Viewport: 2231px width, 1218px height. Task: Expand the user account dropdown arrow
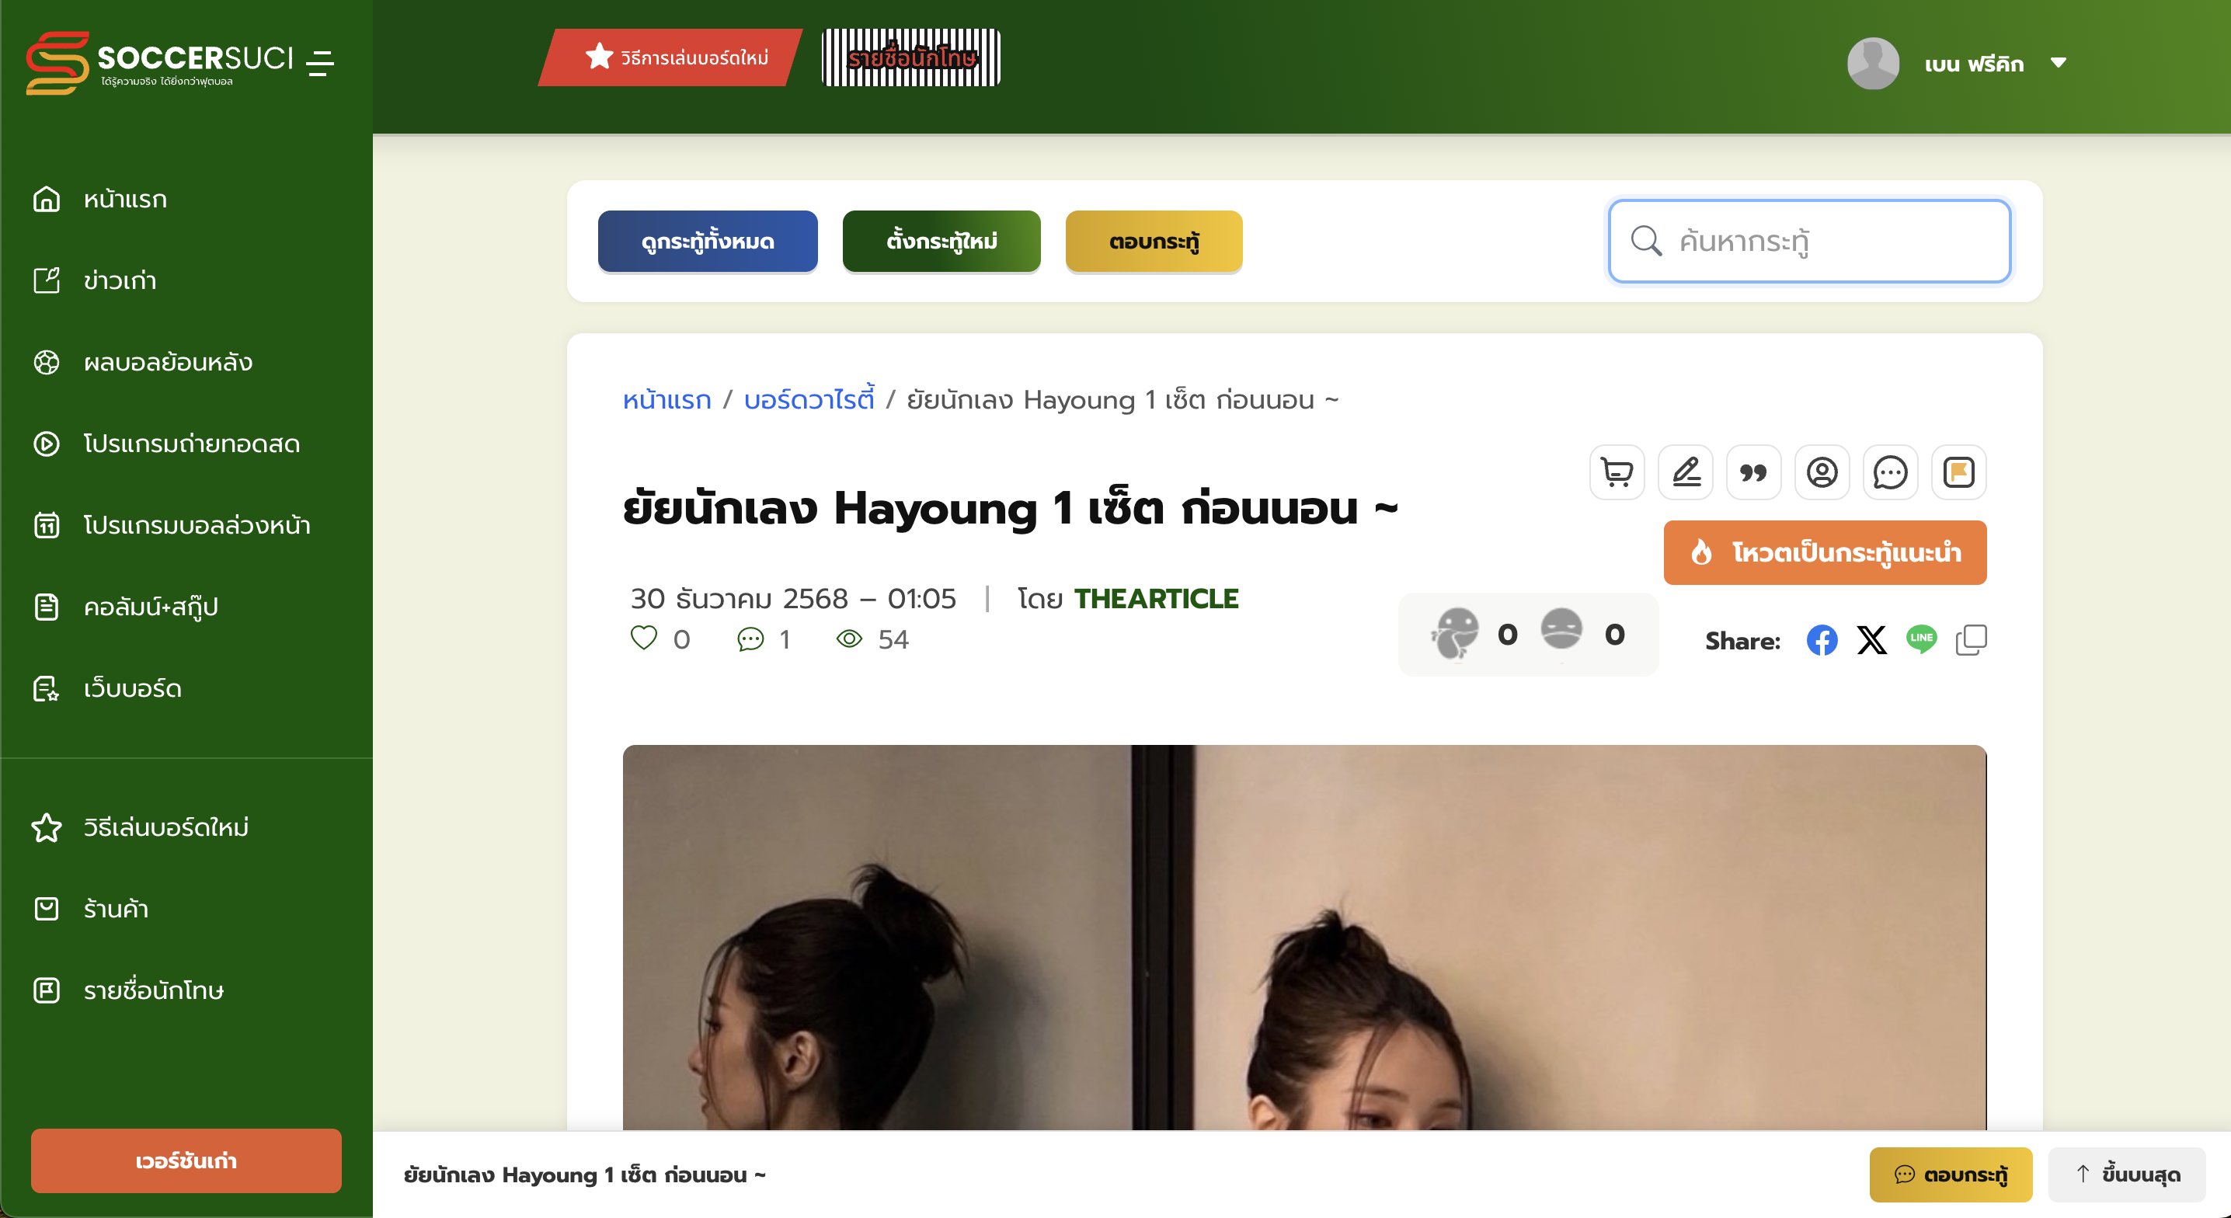2059,63
